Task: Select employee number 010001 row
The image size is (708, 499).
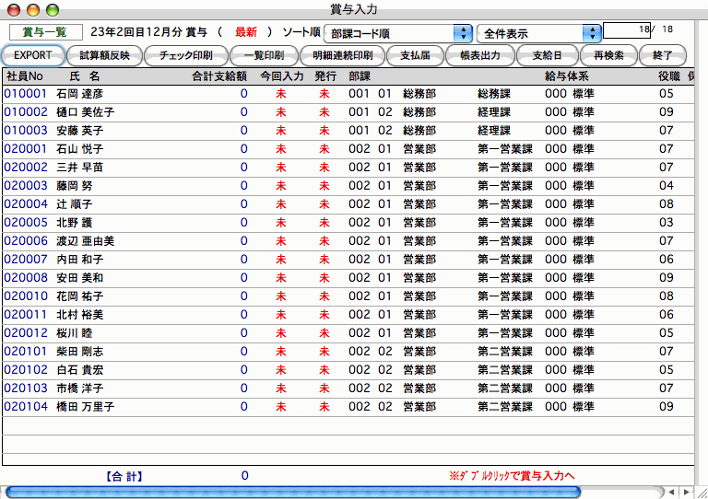Action: (x=24, y=93)
